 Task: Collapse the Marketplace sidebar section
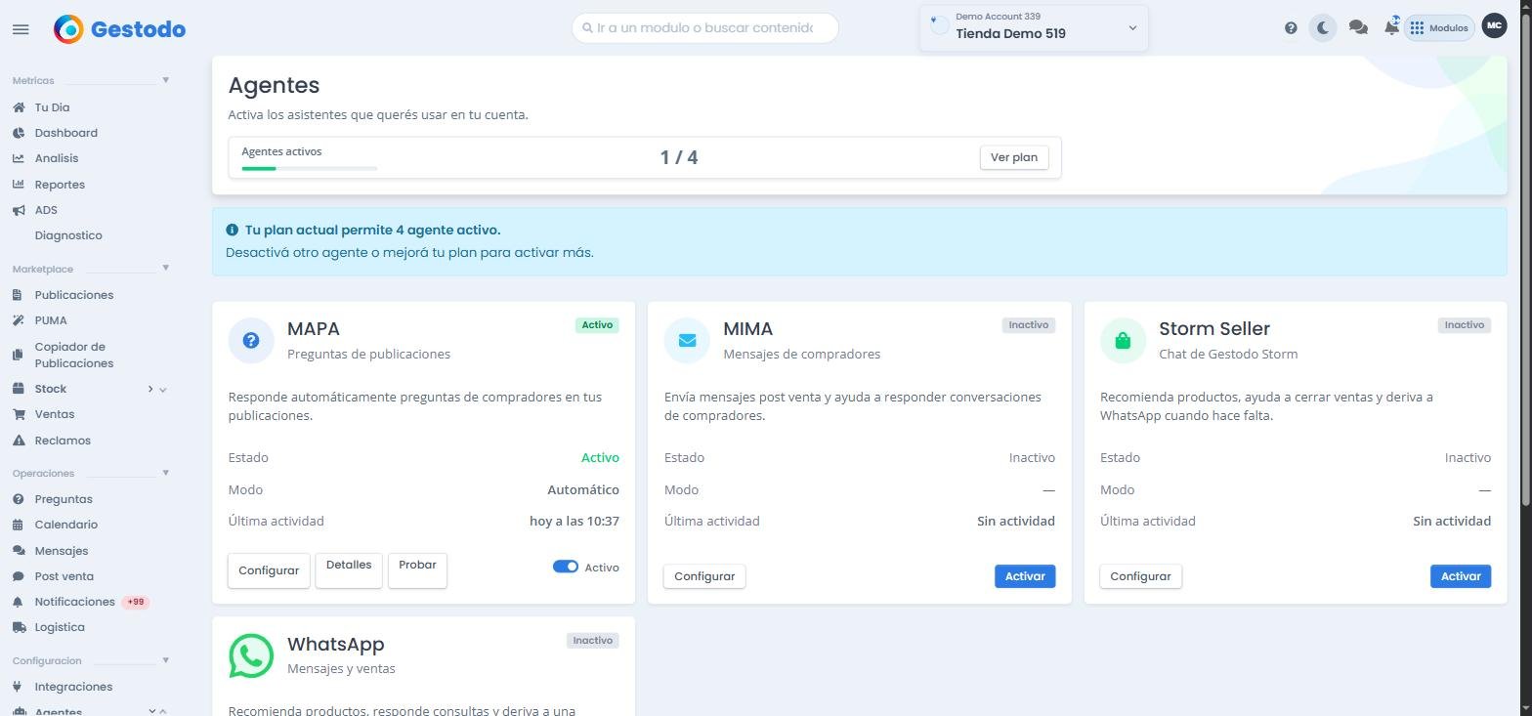coord(165,268)
